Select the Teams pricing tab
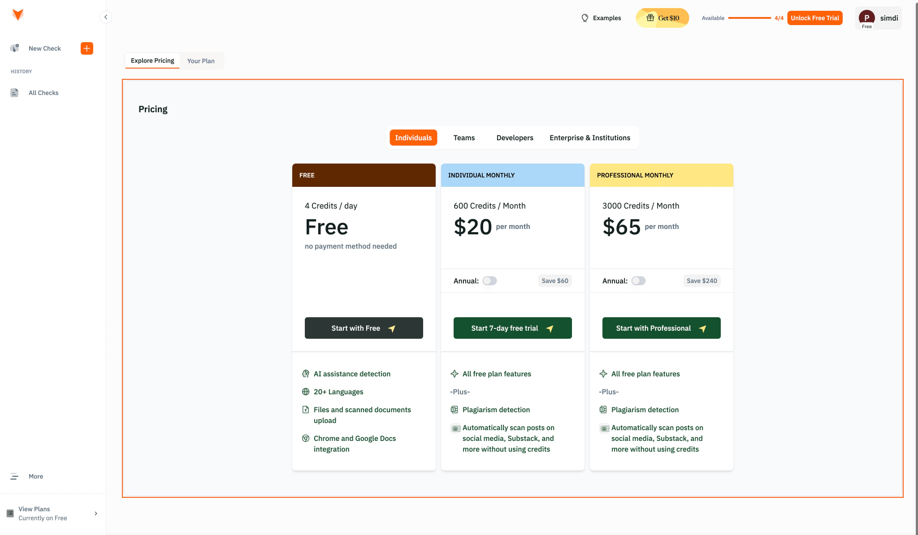 click(464, 138)
